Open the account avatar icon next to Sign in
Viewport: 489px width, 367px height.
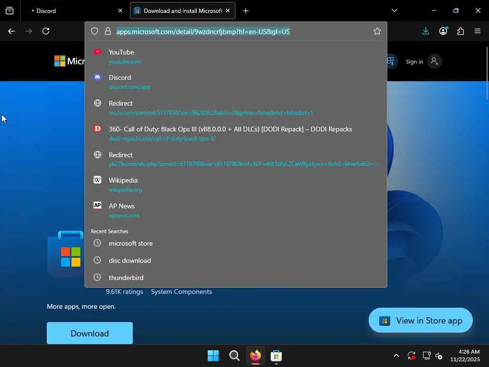[434, 61]
